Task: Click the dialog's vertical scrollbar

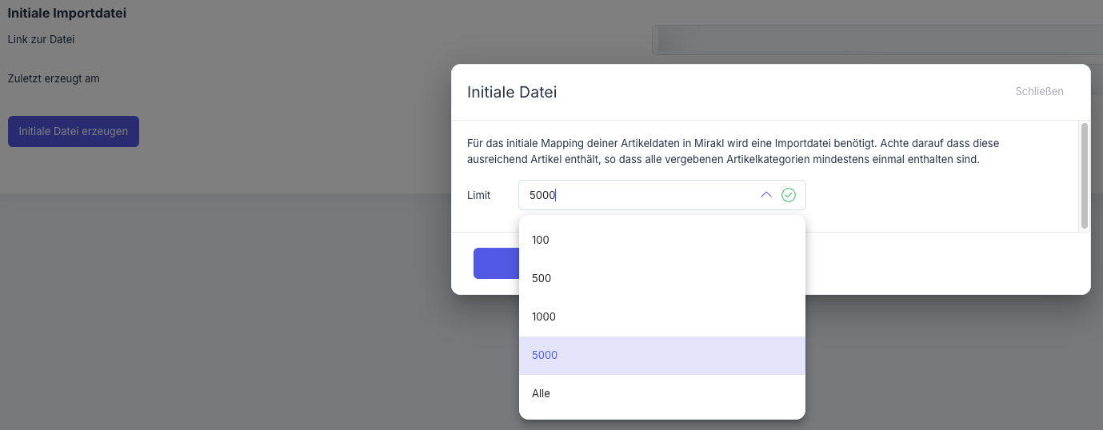Action: 1084,176
